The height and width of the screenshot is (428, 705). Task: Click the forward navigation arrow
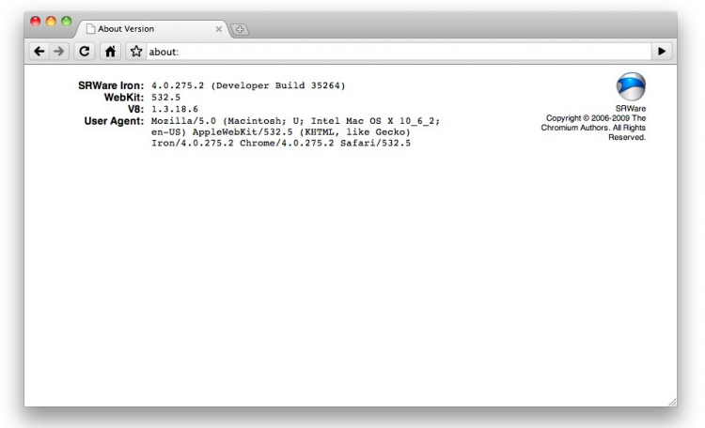coord(58,51)
